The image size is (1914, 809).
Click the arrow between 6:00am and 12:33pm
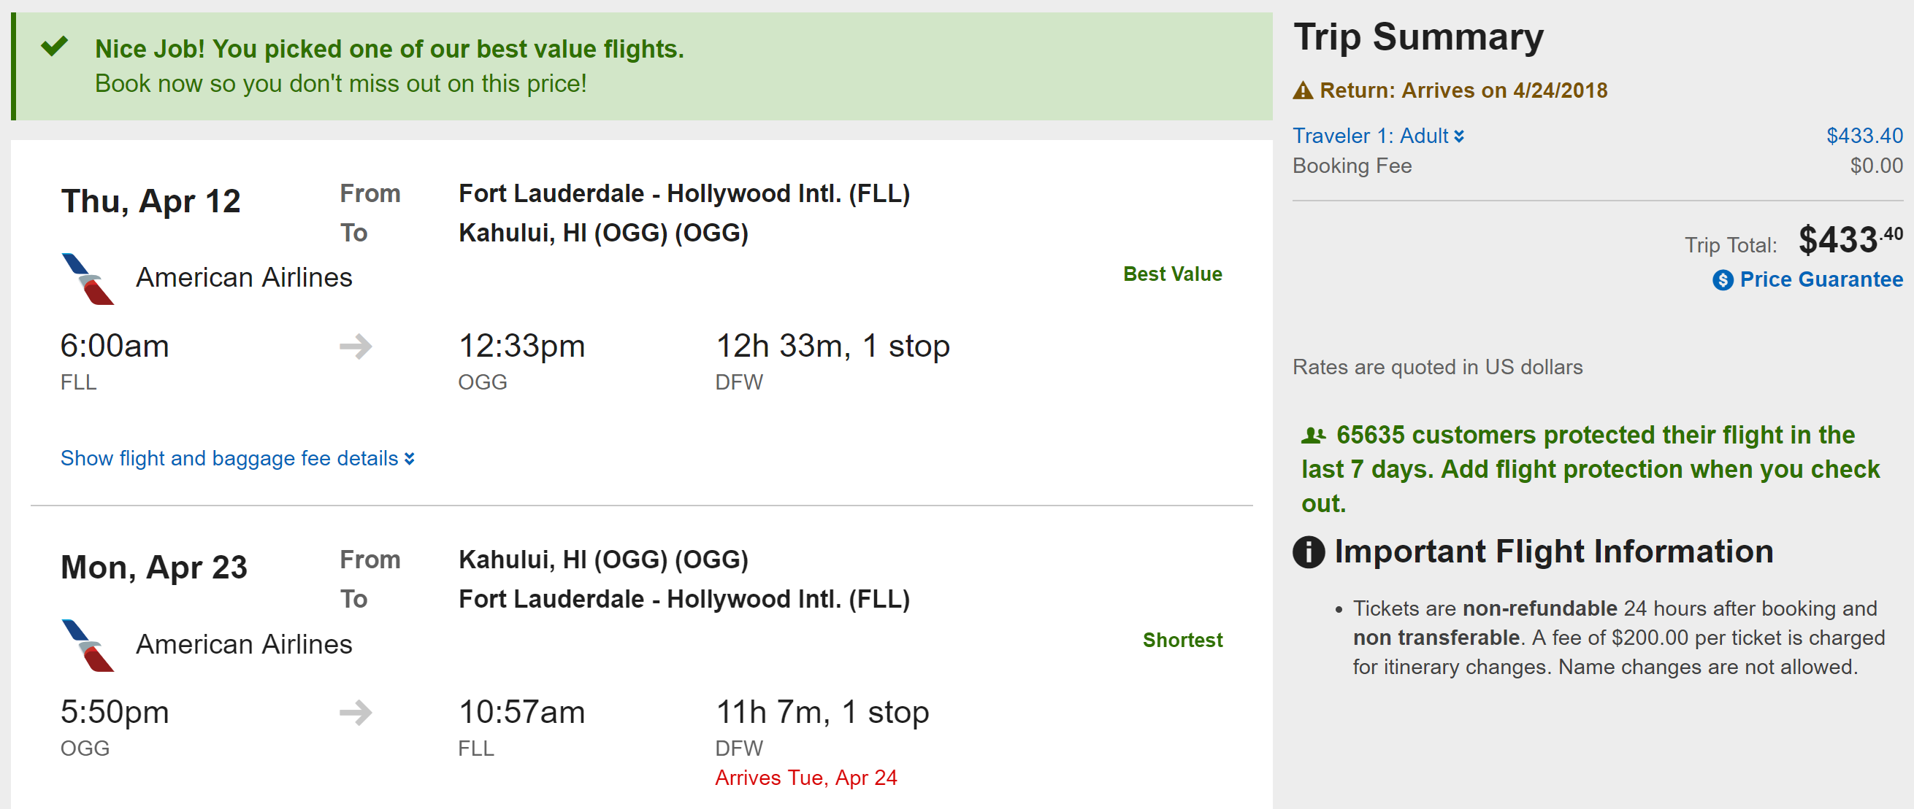tap(356, 346)
